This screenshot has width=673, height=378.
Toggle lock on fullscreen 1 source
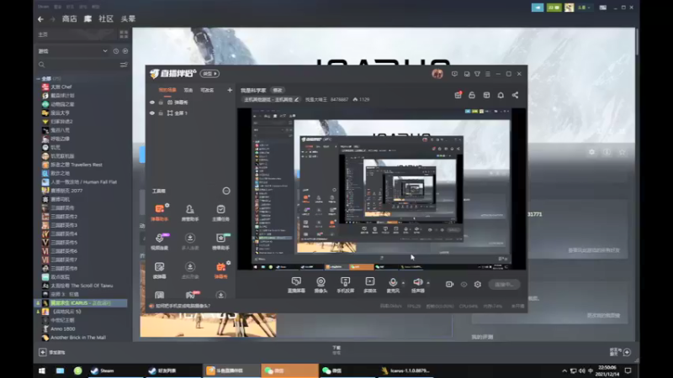pyautogui.click(x=161, y=113)
